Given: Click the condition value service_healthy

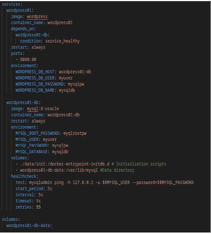Looking at the screenshot, I should point(63,41).
